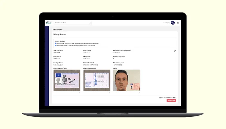Viewport: 226px width, 129px height.
Task: Click the search magnifier icon
Action: point(90,23)
